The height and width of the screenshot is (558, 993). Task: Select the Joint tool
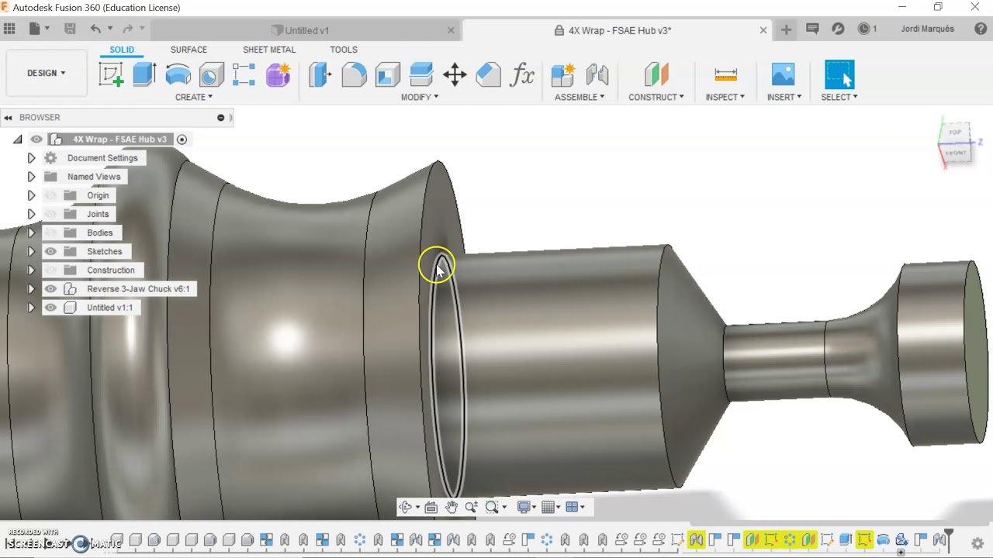pyautogui.click(x=597, y=74)
